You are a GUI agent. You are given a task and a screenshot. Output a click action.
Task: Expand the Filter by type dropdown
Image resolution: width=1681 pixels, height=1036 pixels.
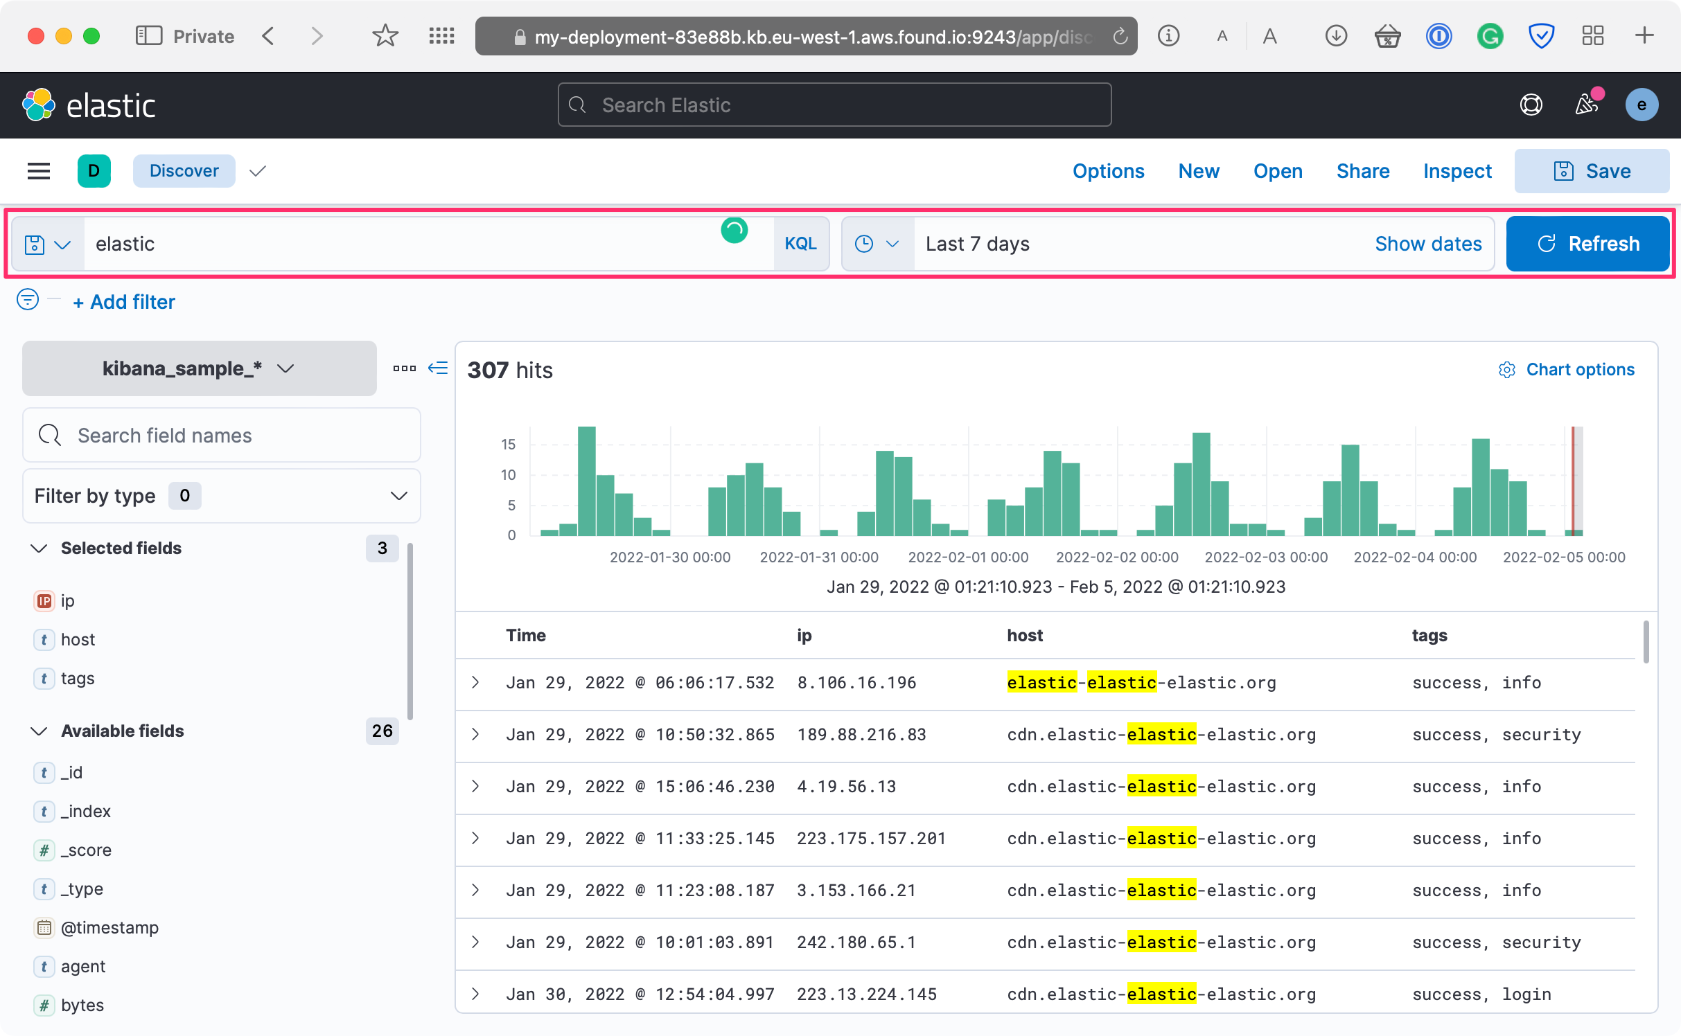pos(222,496)
